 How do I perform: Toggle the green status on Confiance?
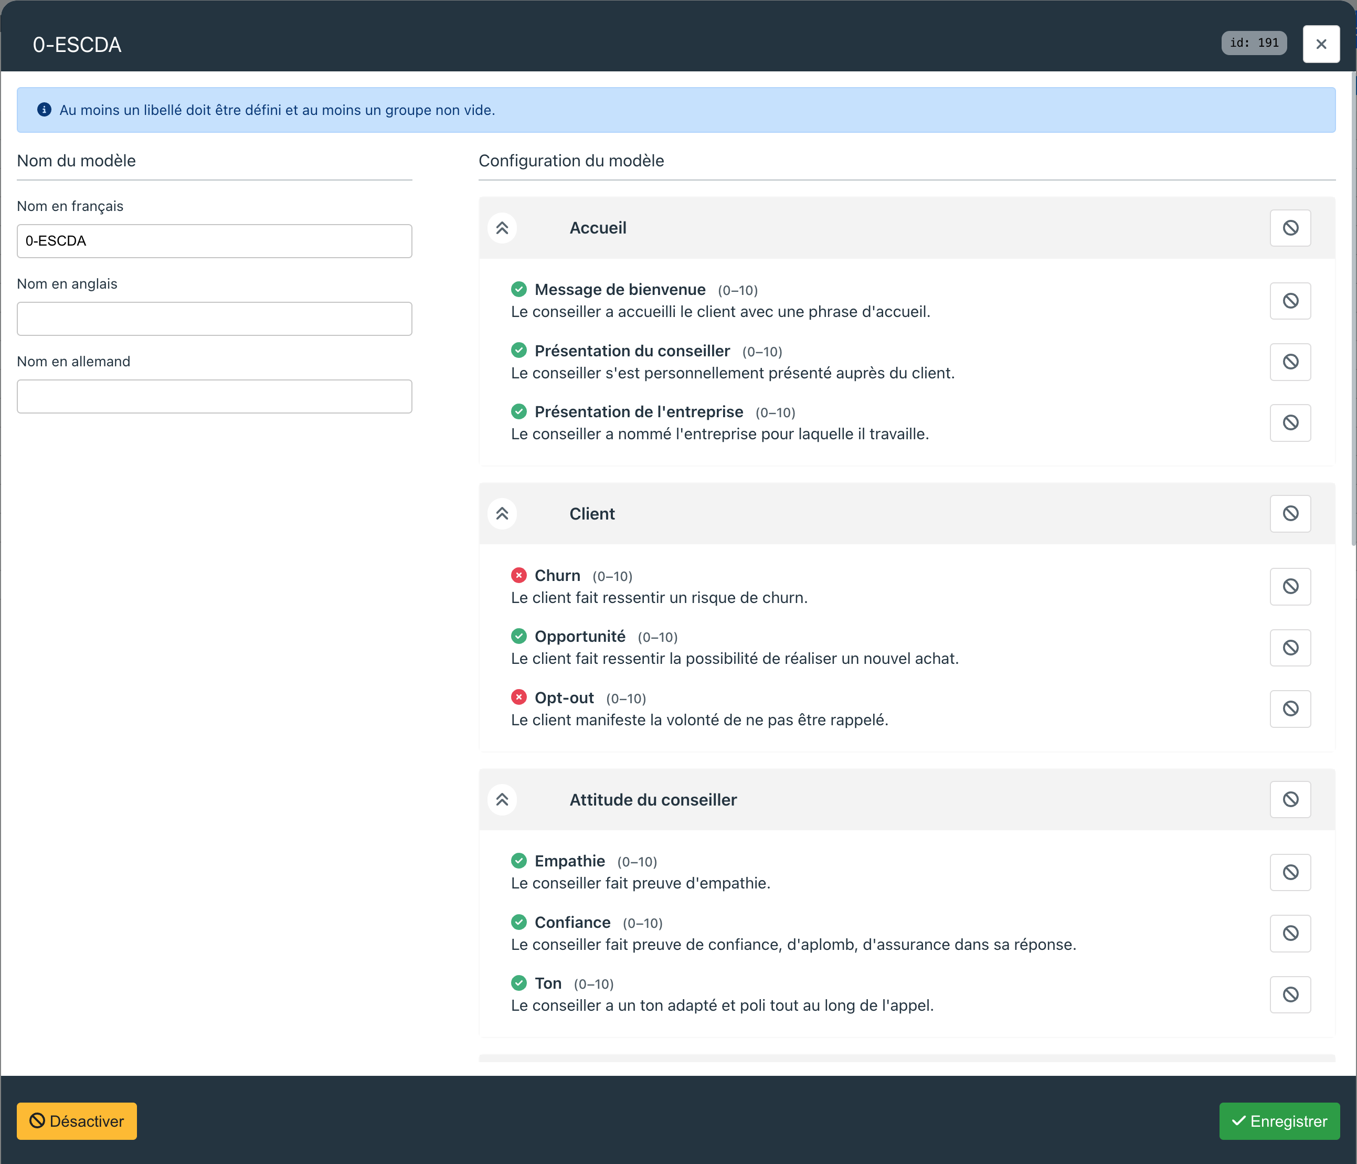coord(518,922)
